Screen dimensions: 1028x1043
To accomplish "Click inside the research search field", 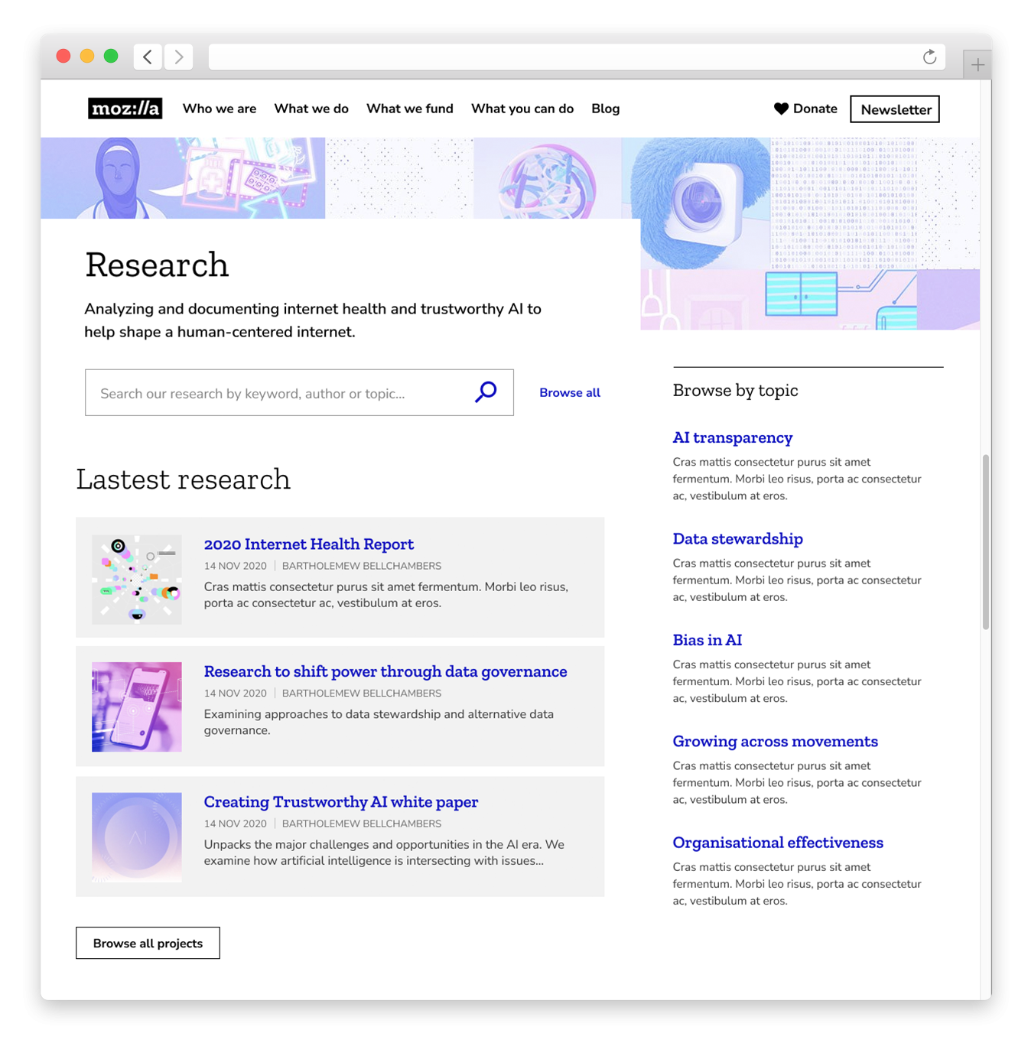I will 268,392.
